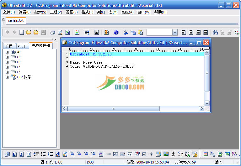Open the 窗口(W) menu

[x=144, y=12]
